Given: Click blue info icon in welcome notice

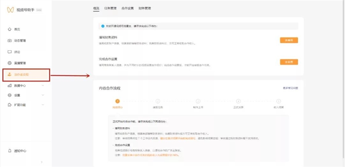Looking at the screenshot, I should pos(103,26).
